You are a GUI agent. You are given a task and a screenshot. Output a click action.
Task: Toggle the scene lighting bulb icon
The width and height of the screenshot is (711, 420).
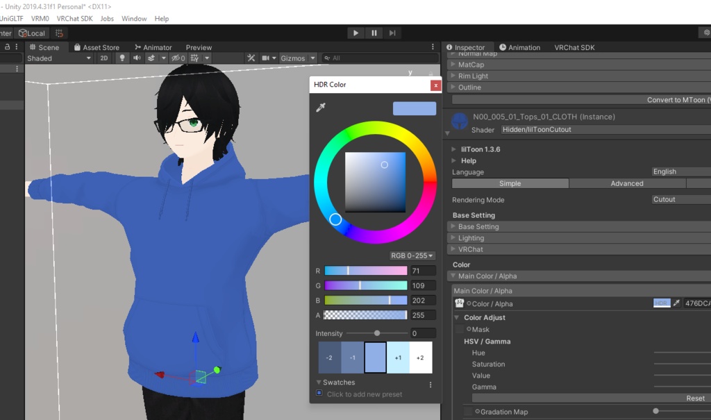[122, 58]
